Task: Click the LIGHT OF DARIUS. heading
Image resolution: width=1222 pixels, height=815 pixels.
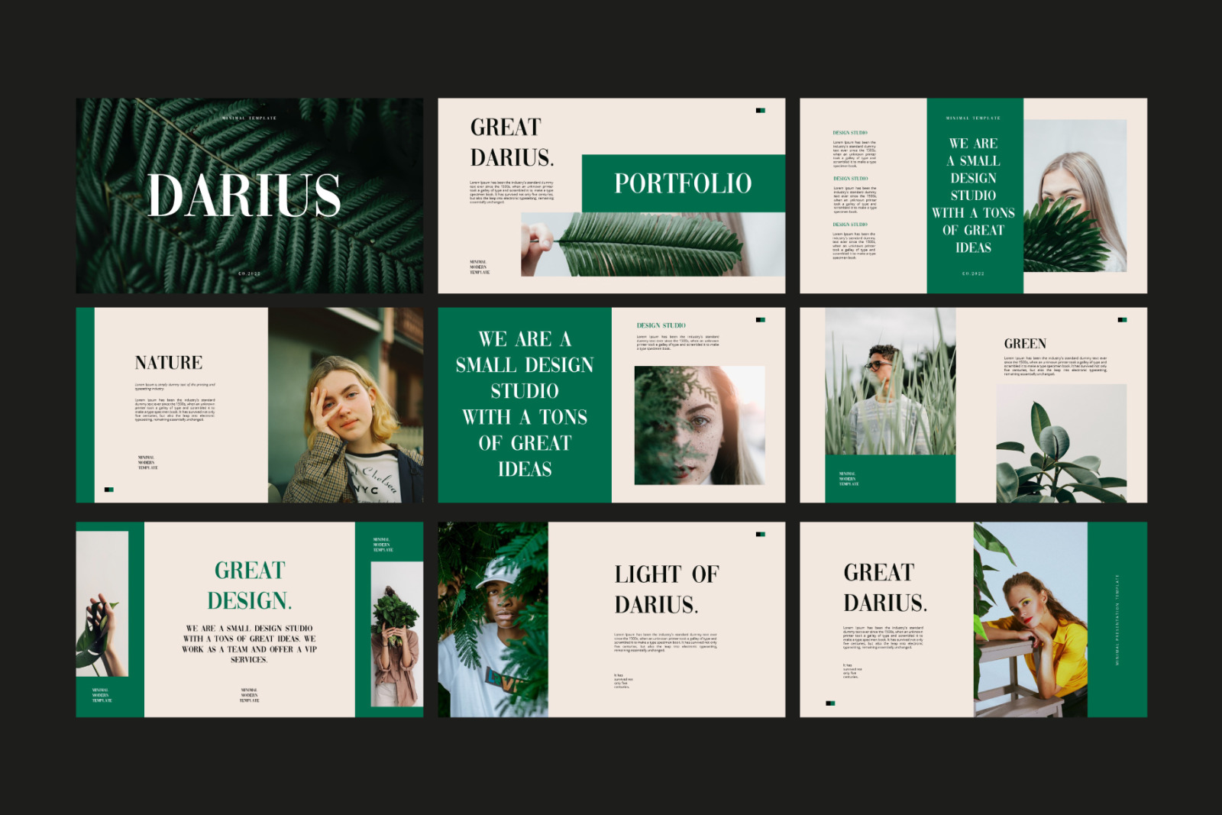Action: point(666,589)
